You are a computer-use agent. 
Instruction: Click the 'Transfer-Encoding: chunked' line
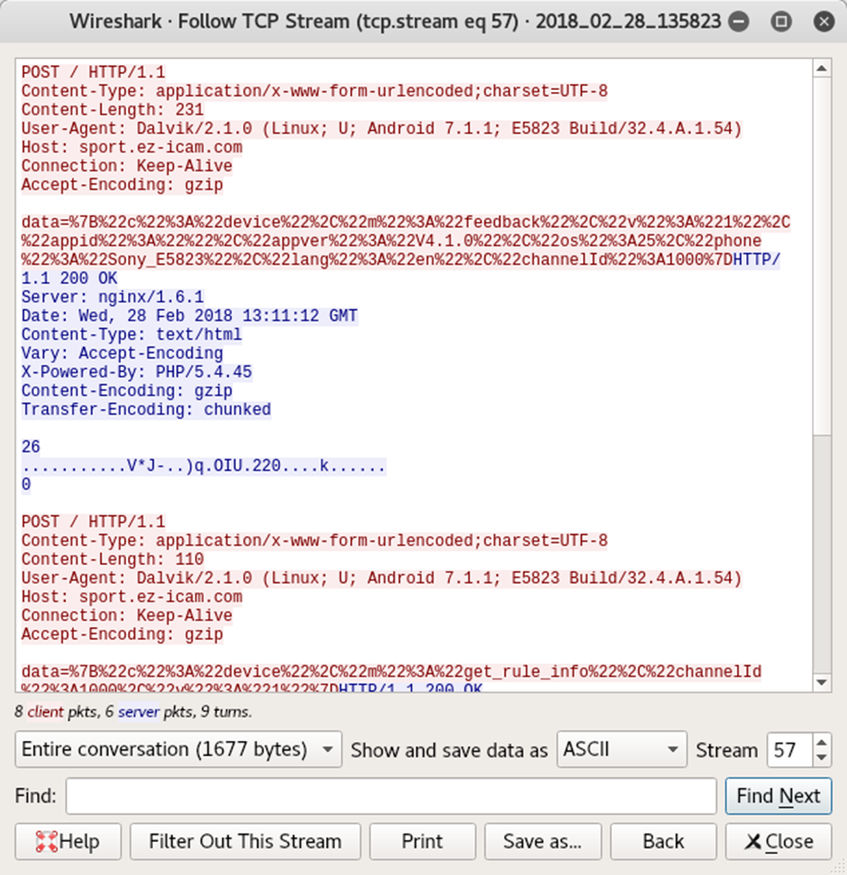(x=146, y=410)
